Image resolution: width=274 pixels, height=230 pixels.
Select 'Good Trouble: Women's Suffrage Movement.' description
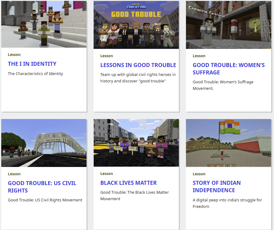(223, 85)
